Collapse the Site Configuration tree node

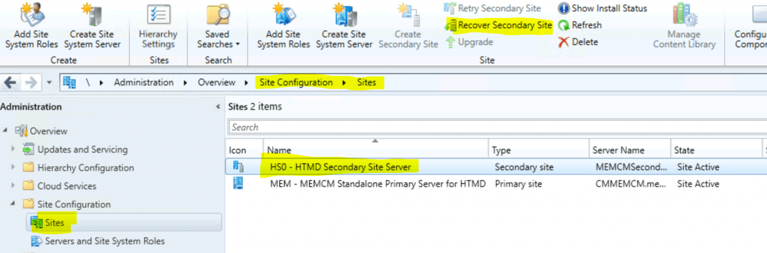(x=13, y=205)
